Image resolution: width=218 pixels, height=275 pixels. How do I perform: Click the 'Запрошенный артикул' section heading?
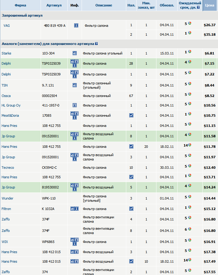tap(22, 15)
